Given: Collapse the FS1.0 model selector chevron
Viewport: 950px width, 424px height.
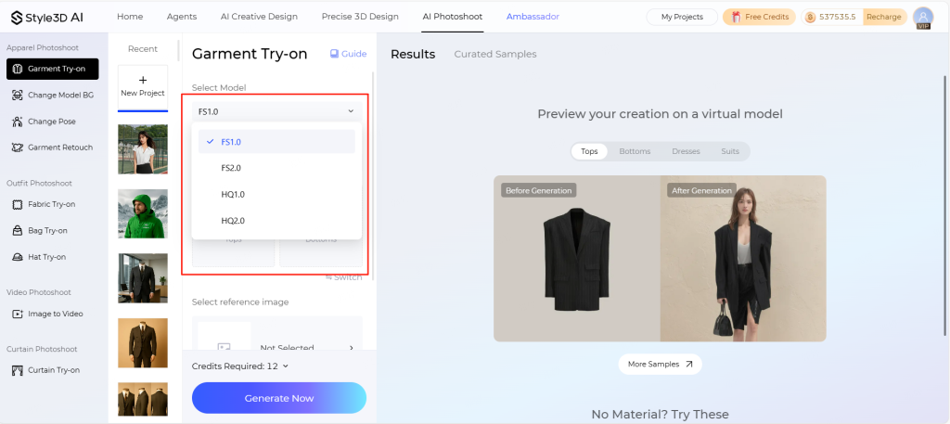Looking at the screenshot, I should [x=351, y=111].
